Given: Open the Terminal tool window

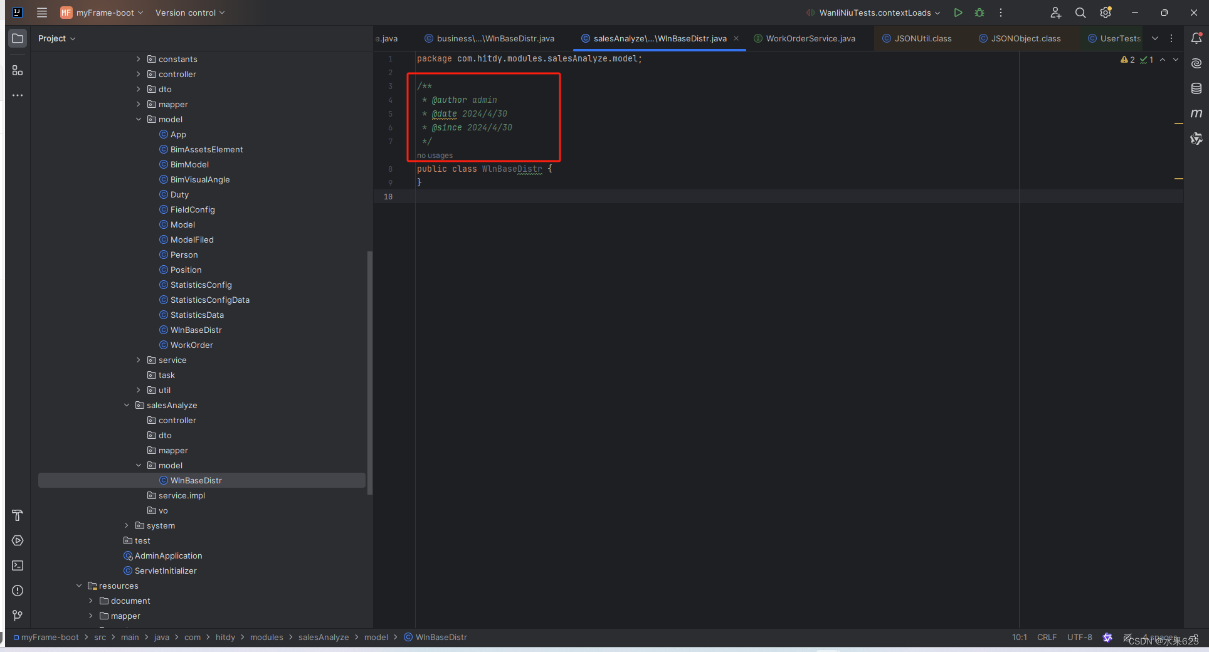Looking at the screenshot, I should coord(18,565).
